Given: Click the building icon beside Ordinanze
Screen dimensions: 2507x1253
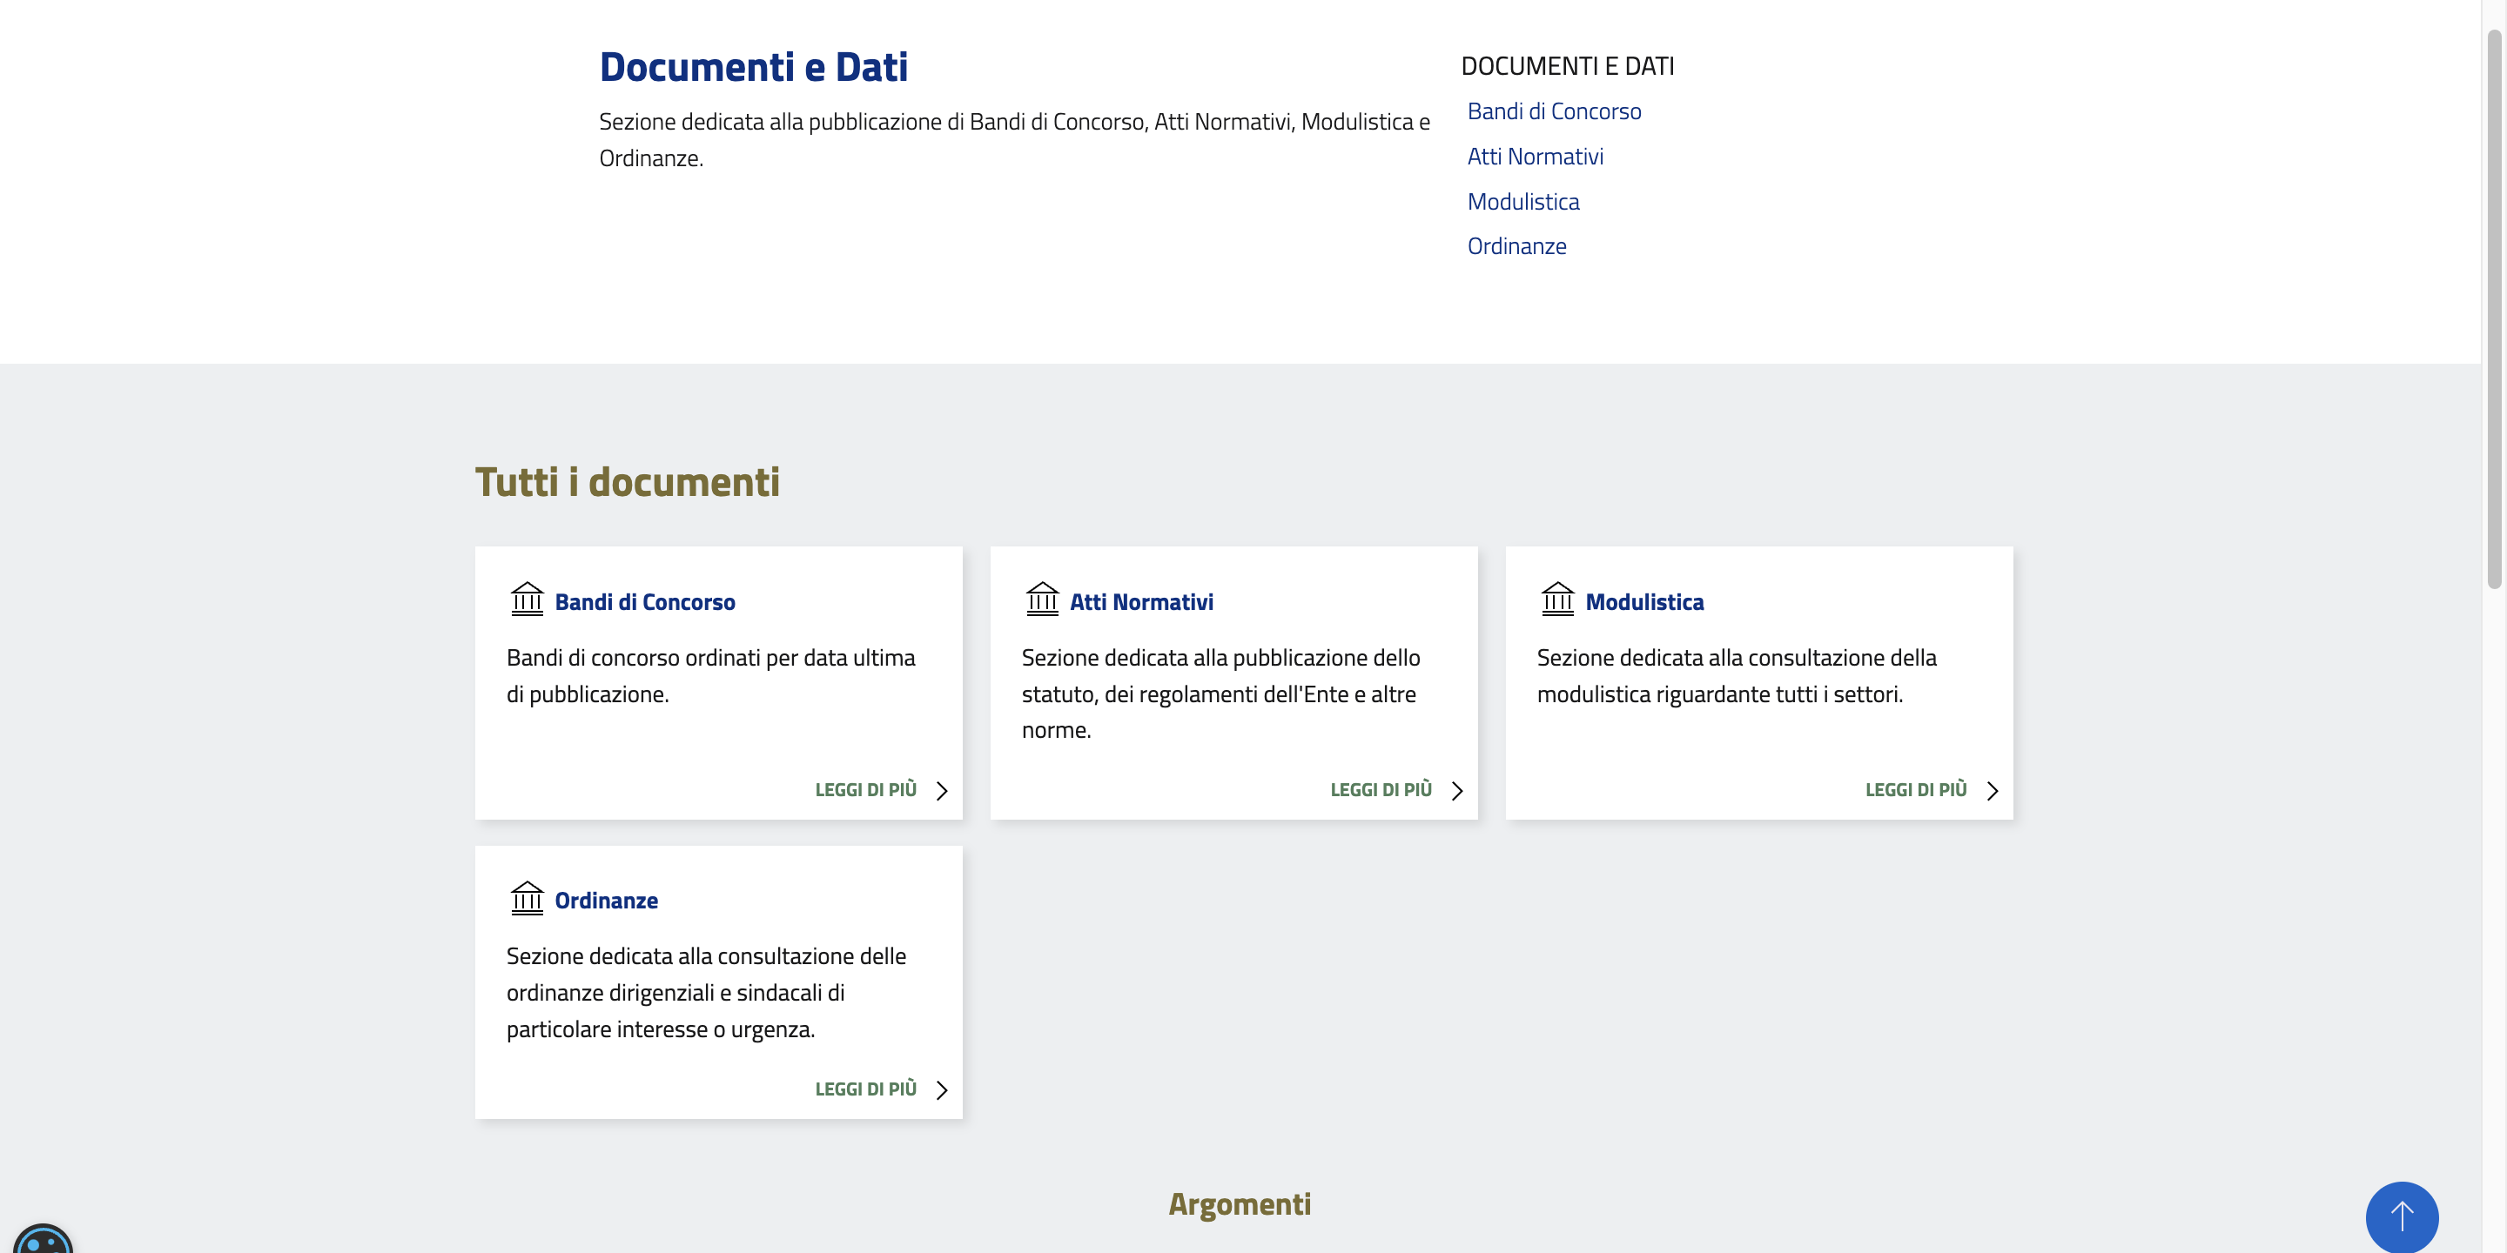Looking at the screenshot, I should (x=527, y=898).
